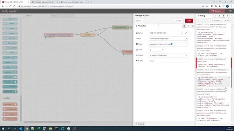The height and width of the screenshot is (131, 234).
Task: Select the Properties tab in edit dialog
Action: pos(146,26)
